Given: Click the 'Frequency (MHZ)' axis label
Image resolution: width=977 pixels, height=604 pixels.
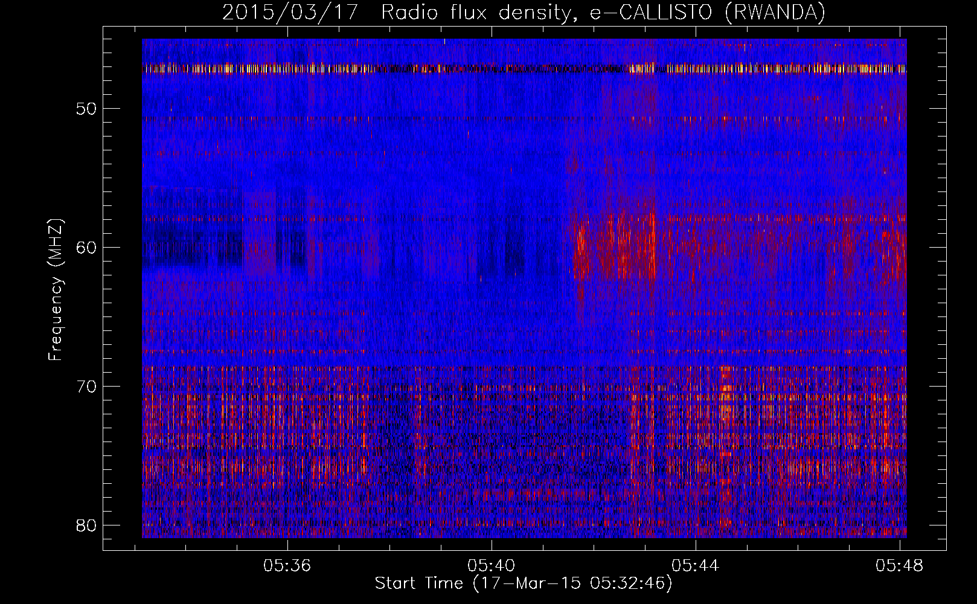Looking at the screenshot, I should point(56,290).
